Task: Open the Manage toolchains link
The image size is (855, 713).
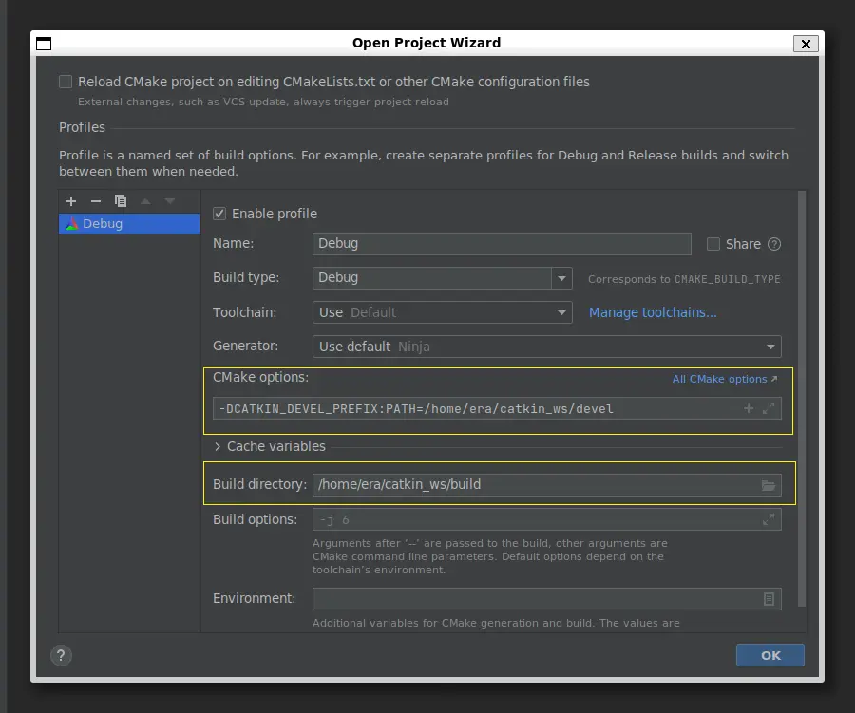Action: [653, 312]
